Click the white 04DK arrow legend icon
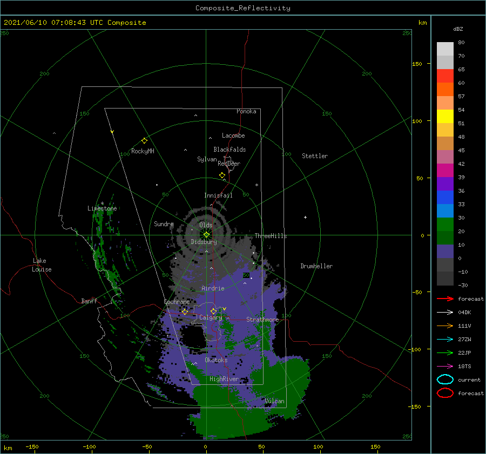This screenshot has height=454, width=486. 445,313
